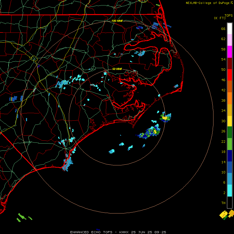Pick the light blue legend swatch

(x=230, y=179)
